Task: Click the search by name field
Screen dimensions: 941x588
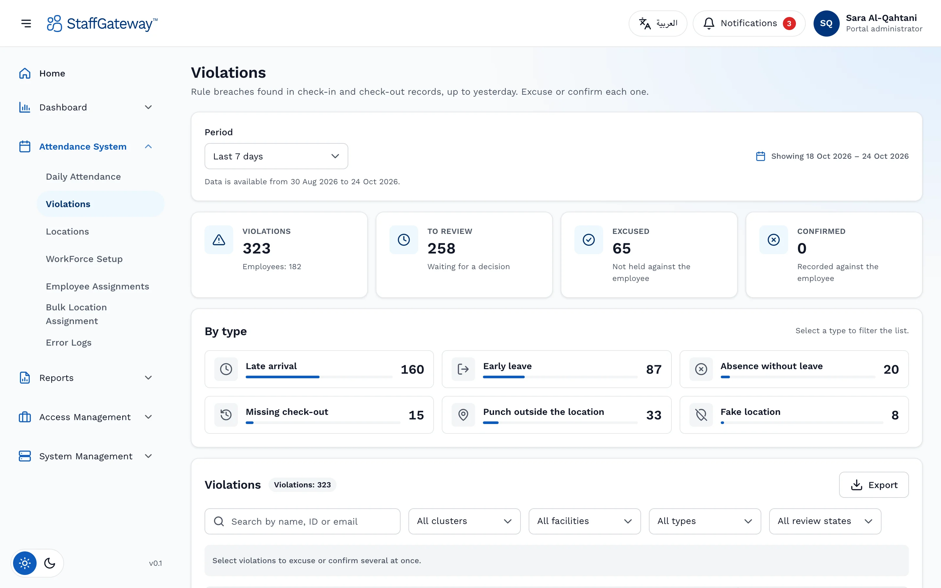Action: click(303, 521)
